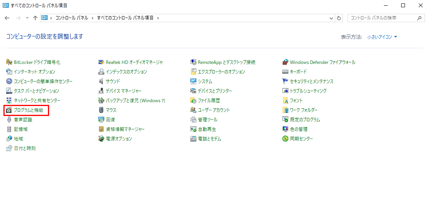Open the サウンド speaker icon
The height and width of the screenshot is (204, 428).
(101, 82)
